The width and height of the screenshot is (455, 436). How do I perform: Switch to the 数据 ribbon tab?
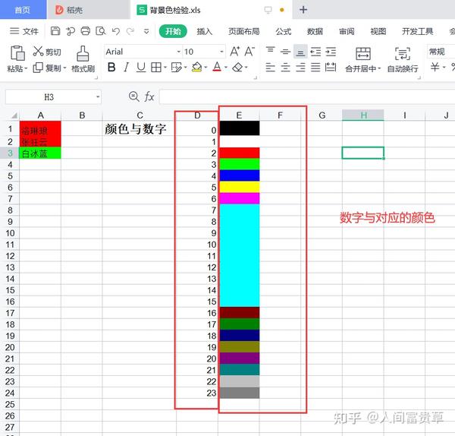click(x=315, y=31)
